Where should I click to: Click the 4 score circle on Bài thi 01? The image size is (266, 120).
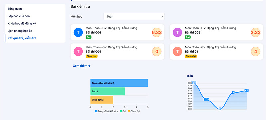coord(255,51)
